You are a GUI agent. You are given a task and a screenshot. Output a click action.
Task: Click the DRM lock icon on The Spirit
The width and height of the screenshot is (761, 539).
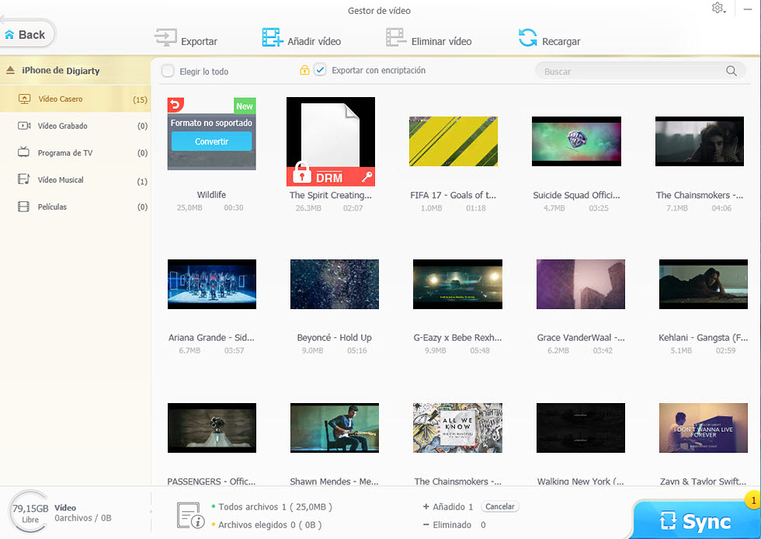coord(302,172)
